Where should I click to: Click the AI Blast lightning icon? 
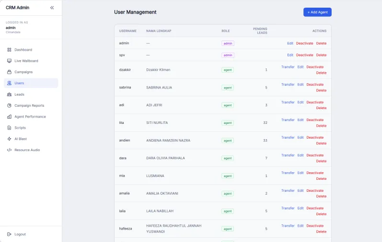[x=9, y=139]
